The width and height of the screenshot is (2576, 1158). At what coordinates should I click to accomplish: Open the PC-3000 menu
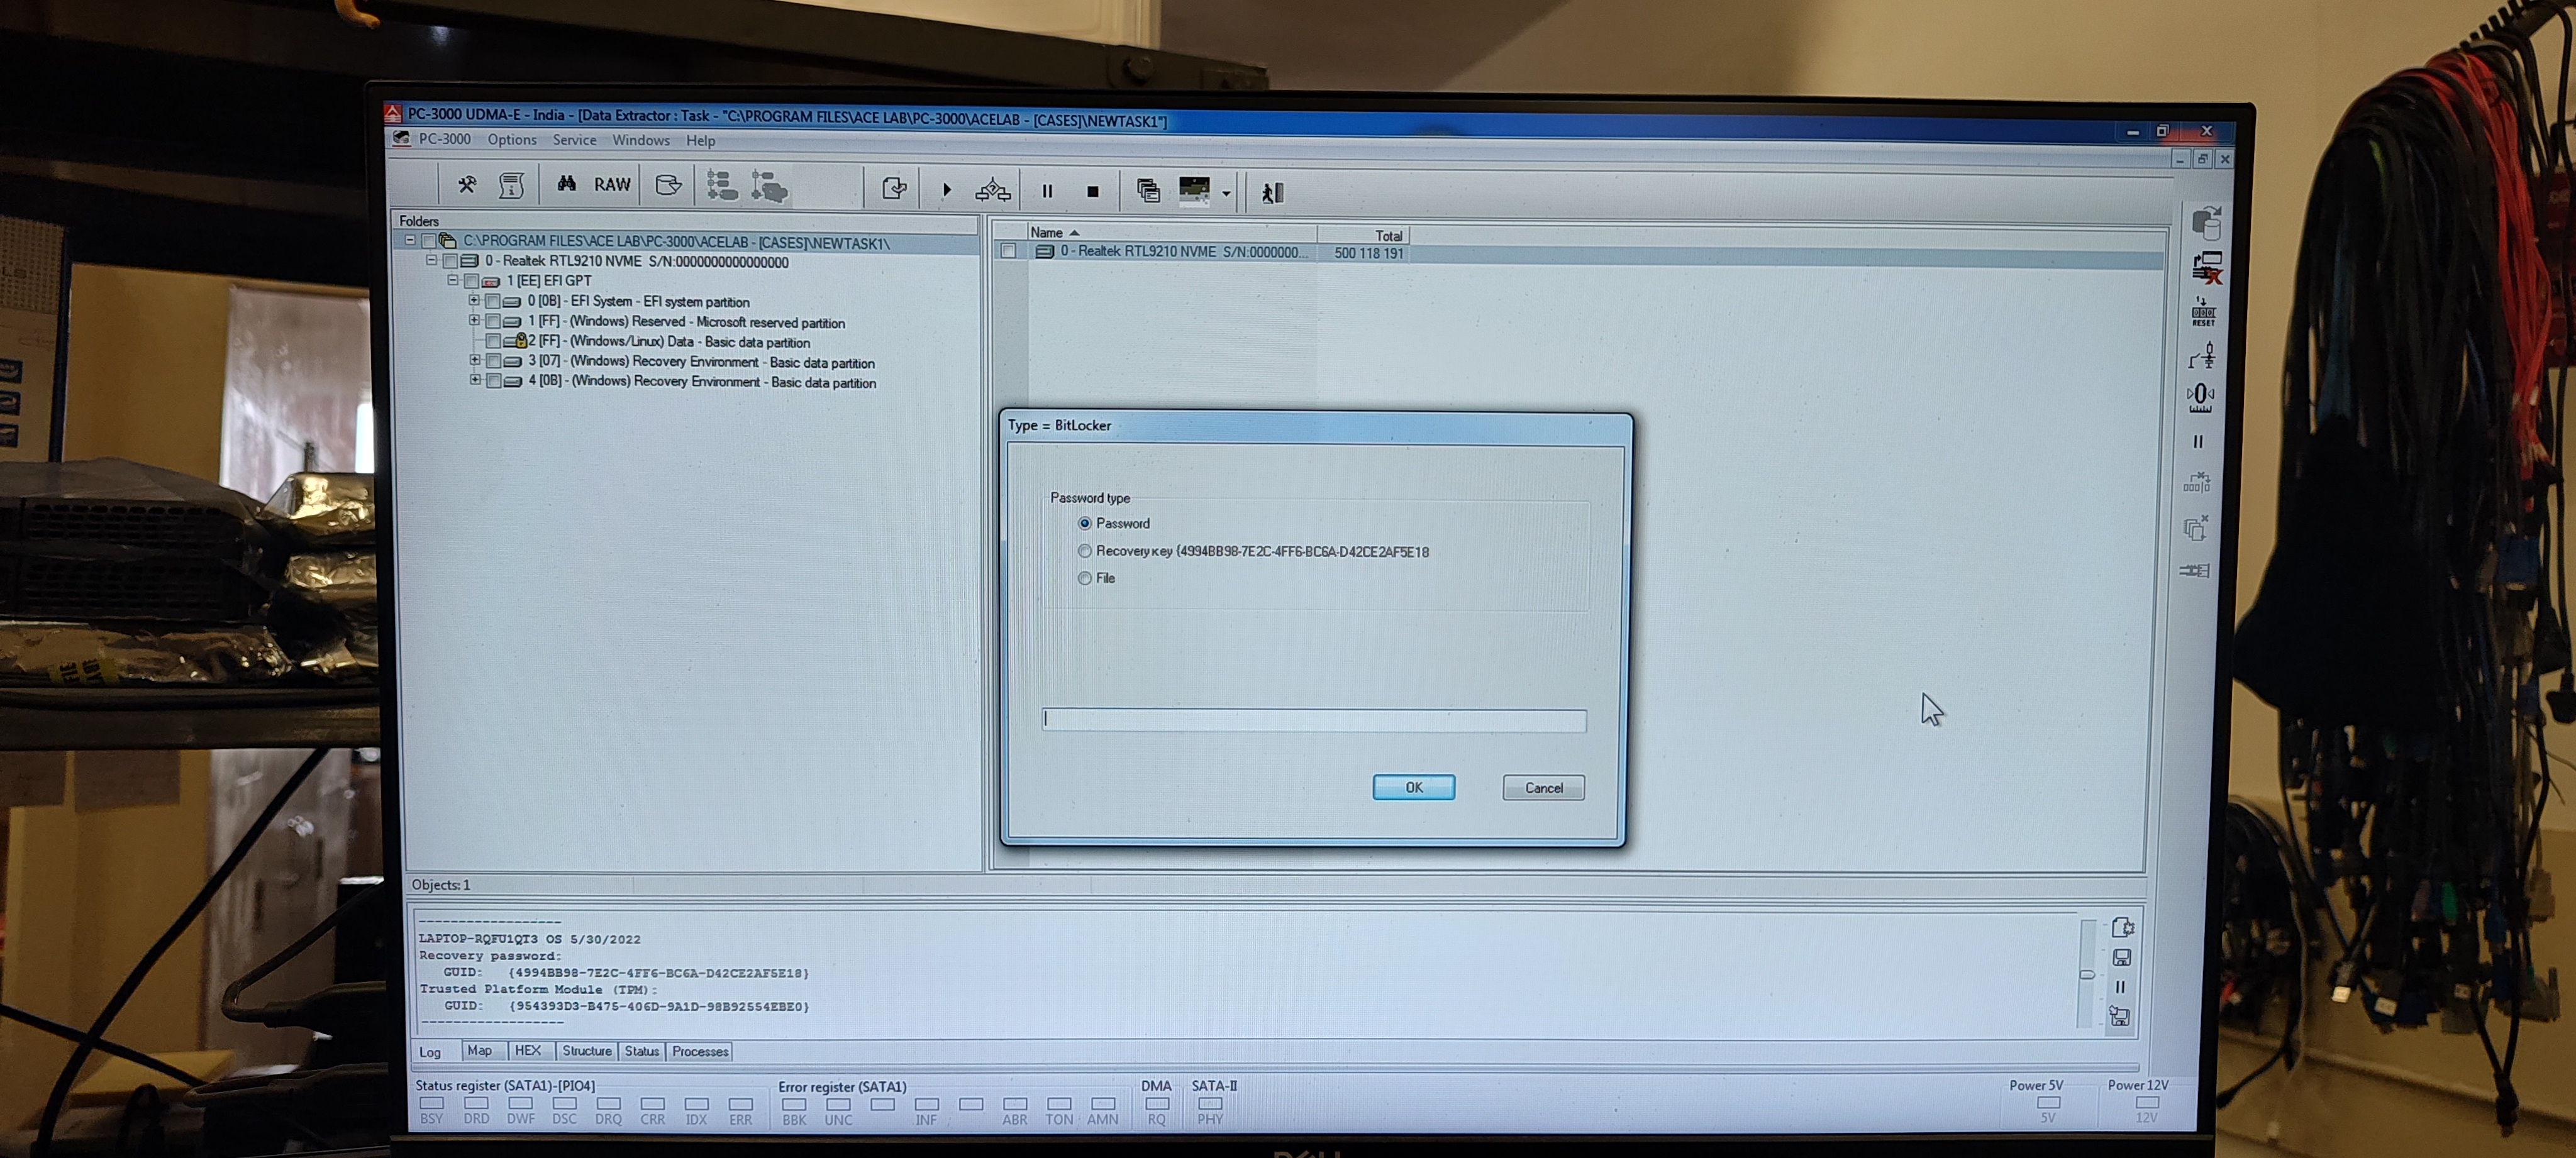(444, 139)
